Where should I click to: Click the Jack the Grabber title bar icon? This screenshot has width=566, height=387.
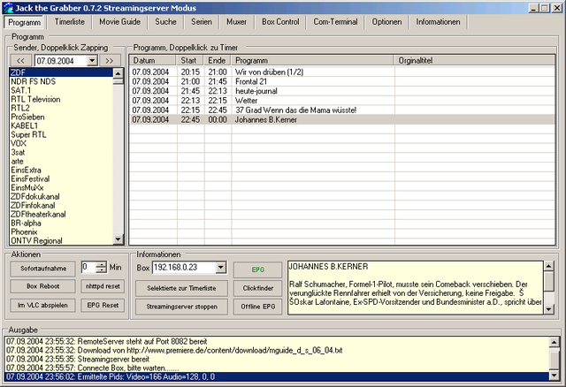[9, 7]
